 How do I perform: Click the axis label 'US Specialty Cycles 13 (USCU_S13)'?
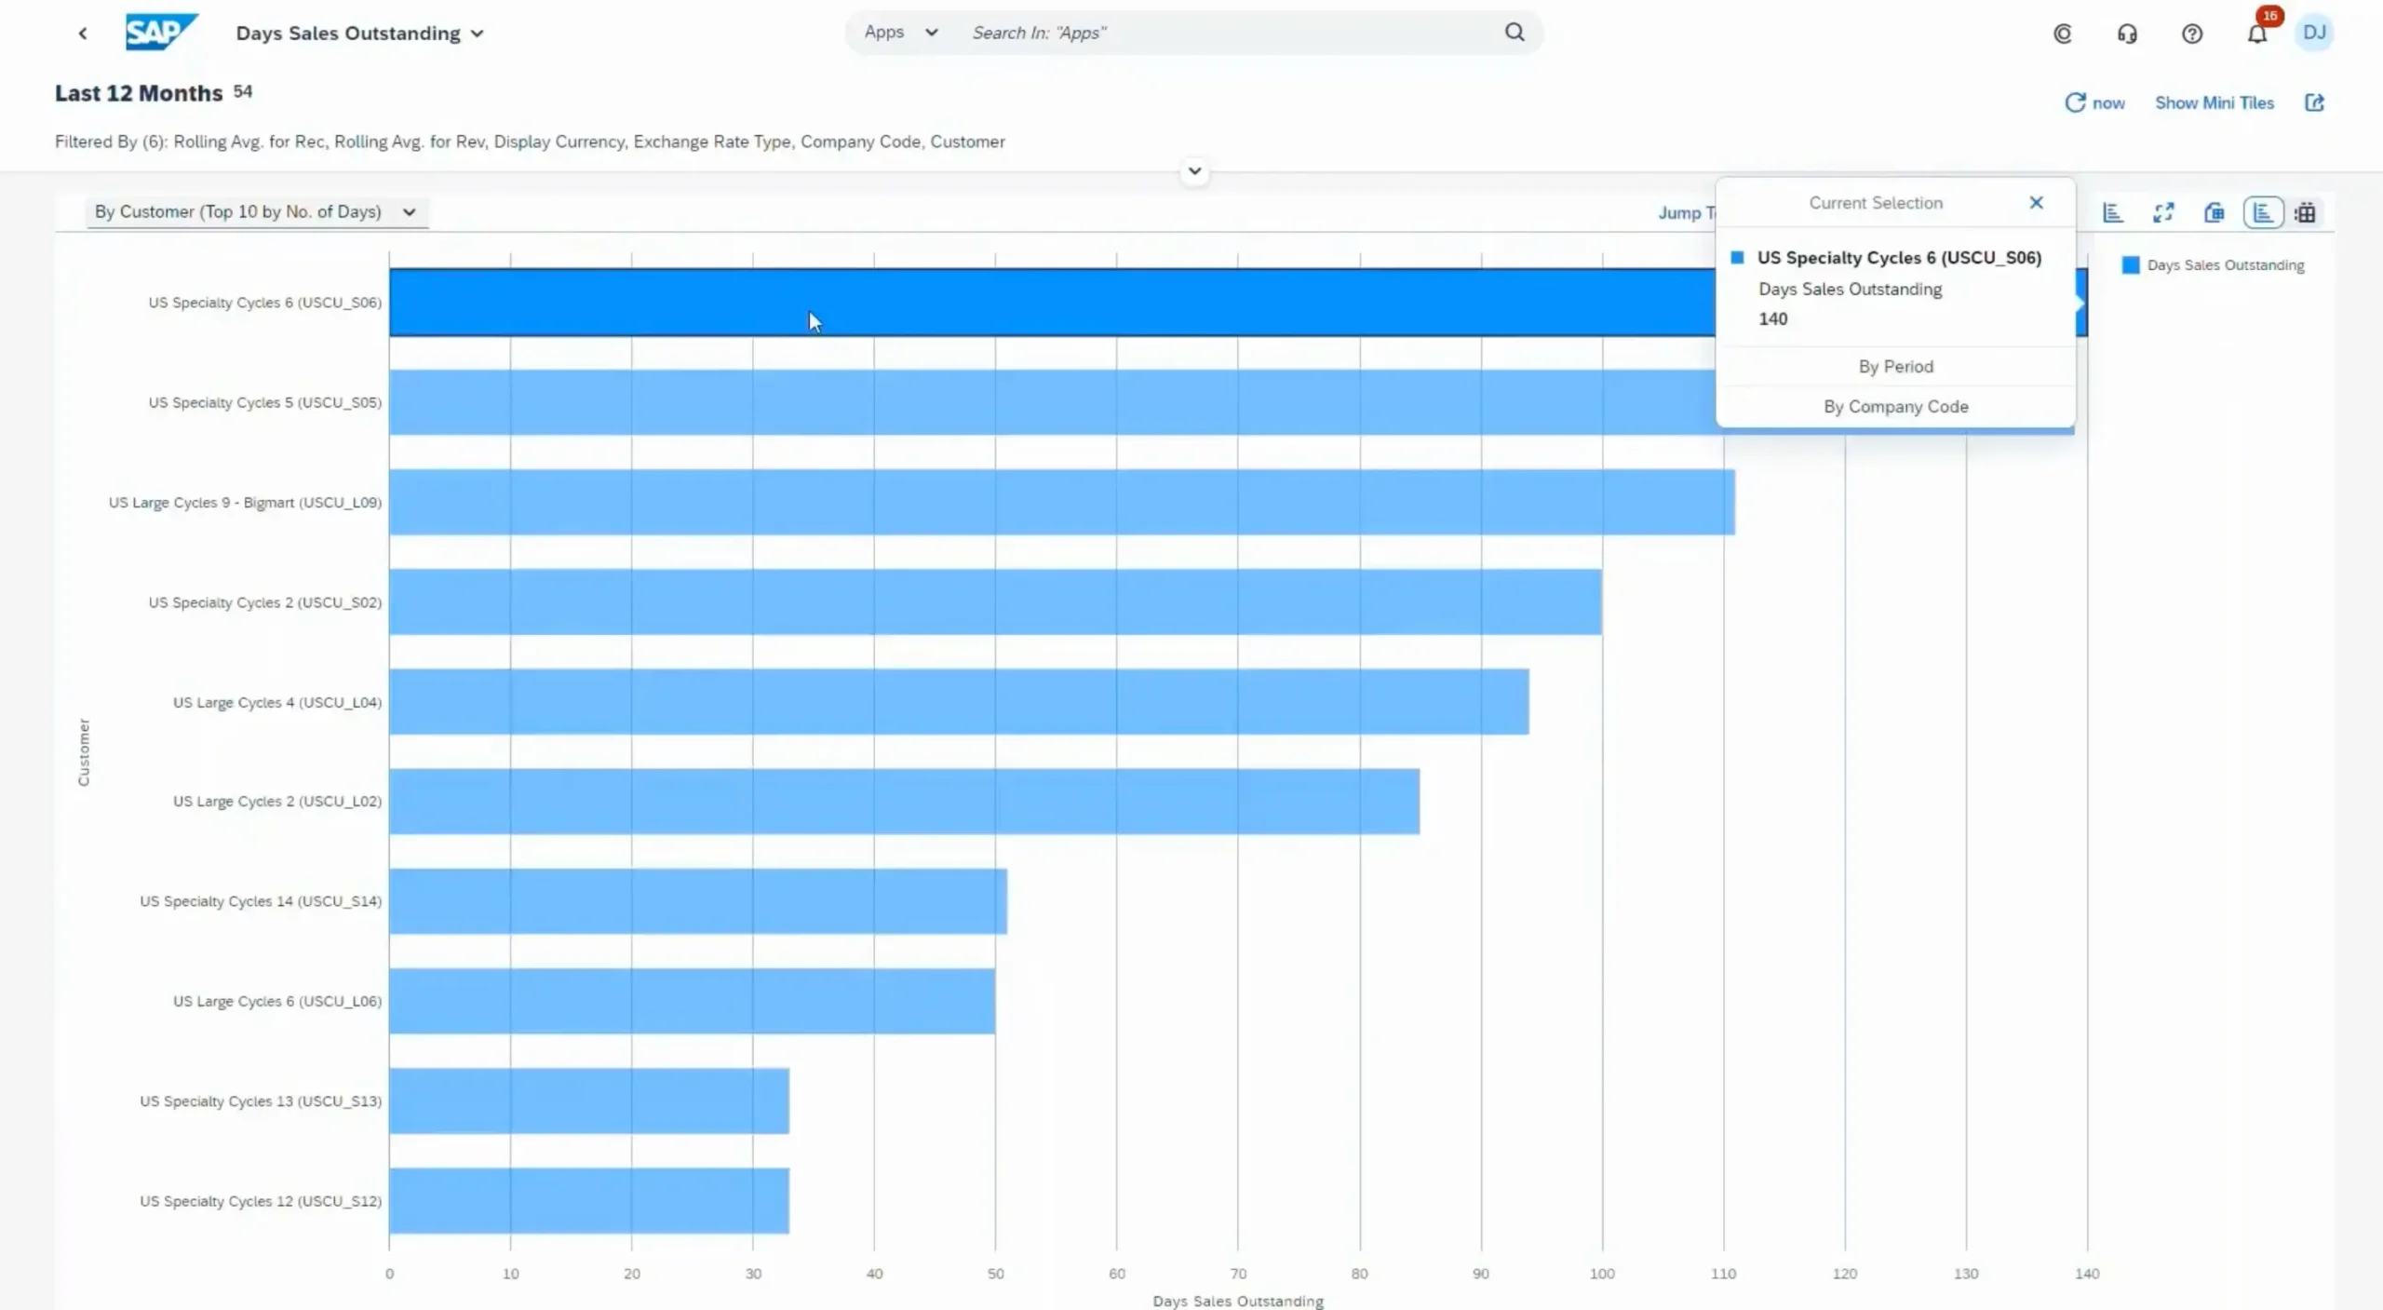coord(261,1101)
